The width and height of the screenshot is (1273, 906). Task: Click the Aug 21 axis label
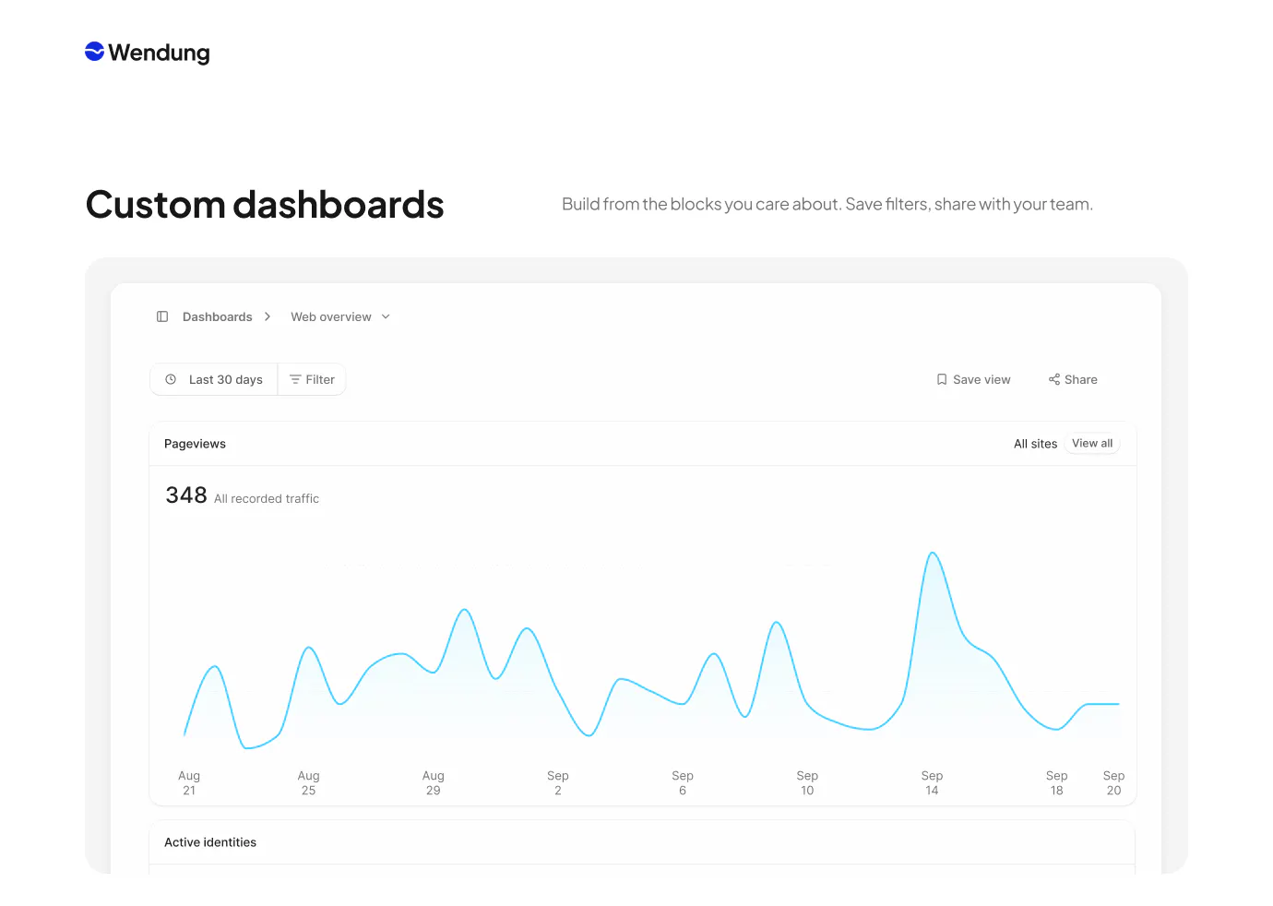coord(189,782)
